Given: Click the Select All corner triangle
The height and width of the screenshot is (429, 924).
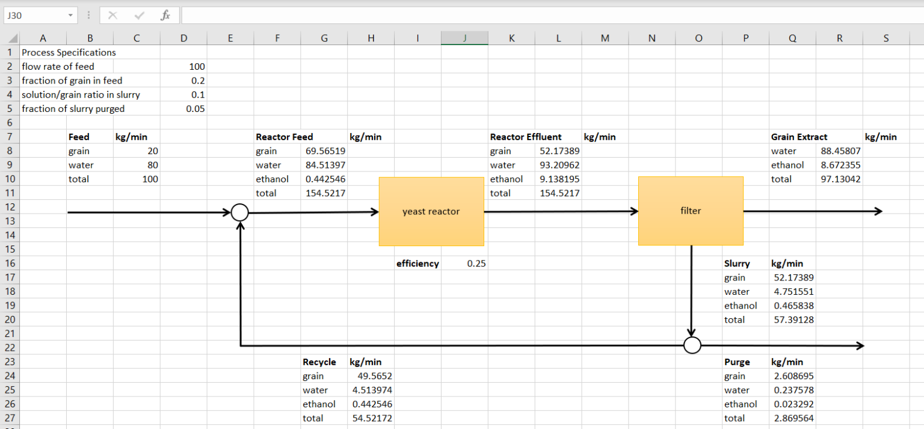Looking at the screenshot, I should pyautogui.click(x=10, y=39).
